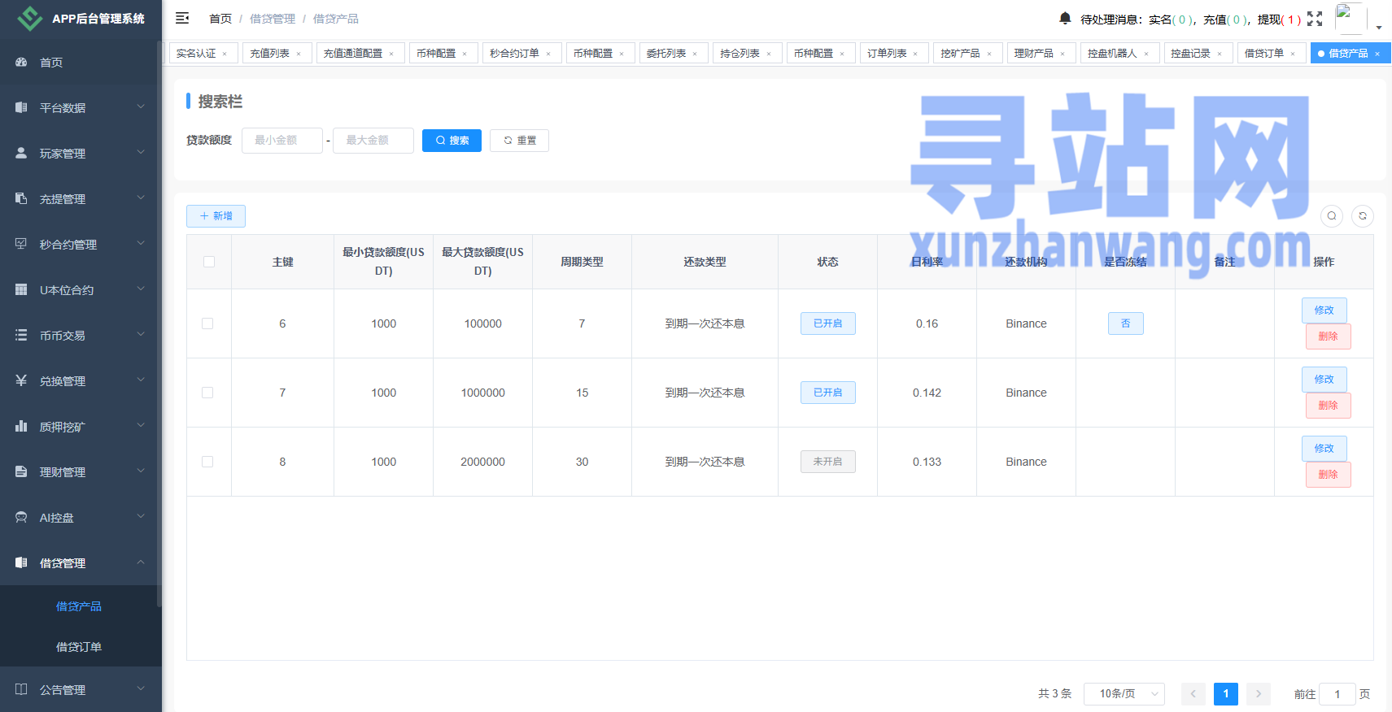Open 首页 from the sidebar
Viewport: 1392px width, 712px height.
click(51, 63)
